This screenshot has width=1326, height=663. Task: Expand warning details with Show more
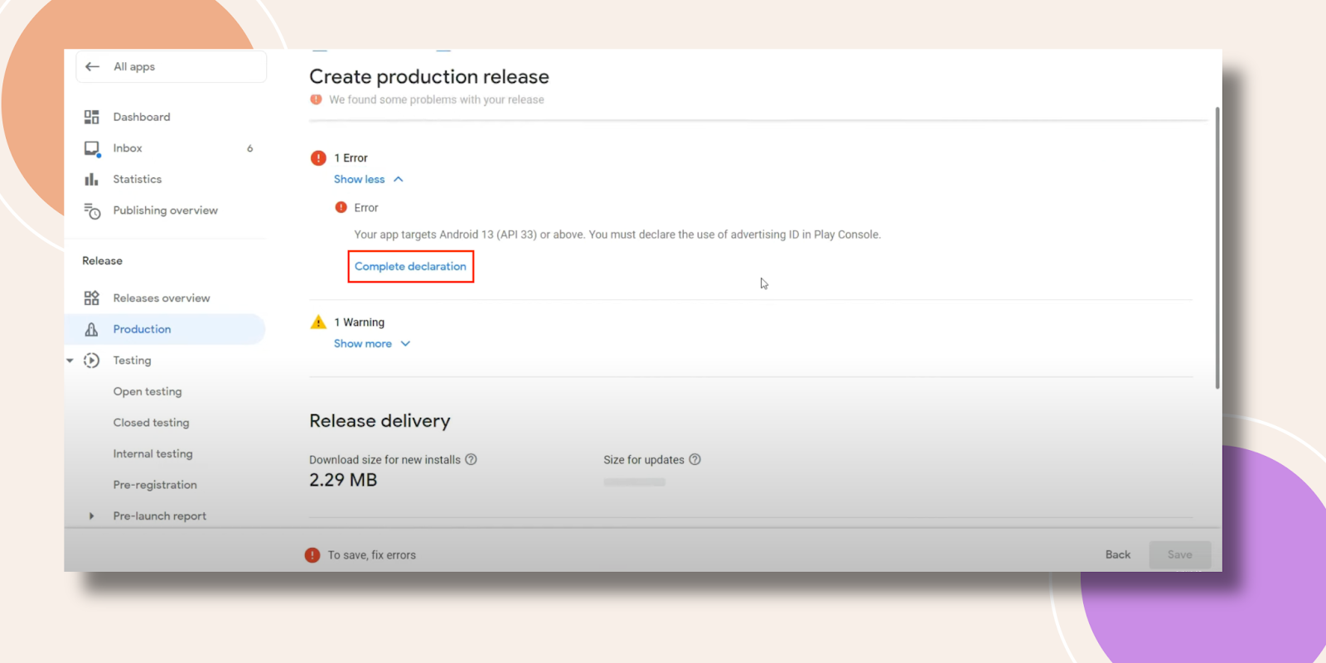click(x=372, y=343)
